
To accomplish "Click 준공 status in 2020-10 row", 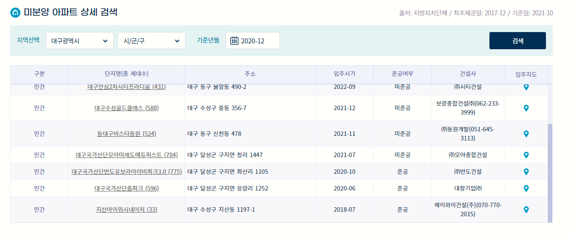I will pos(403,172).
